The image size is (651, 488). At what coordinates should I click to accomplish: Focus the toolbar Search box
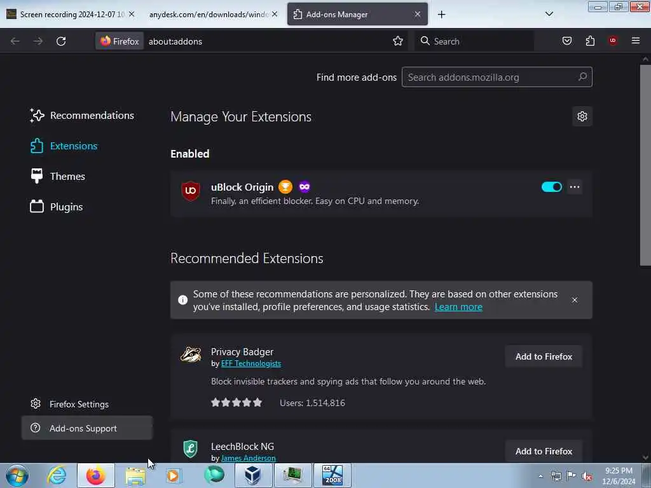click(x=474, y=41)
